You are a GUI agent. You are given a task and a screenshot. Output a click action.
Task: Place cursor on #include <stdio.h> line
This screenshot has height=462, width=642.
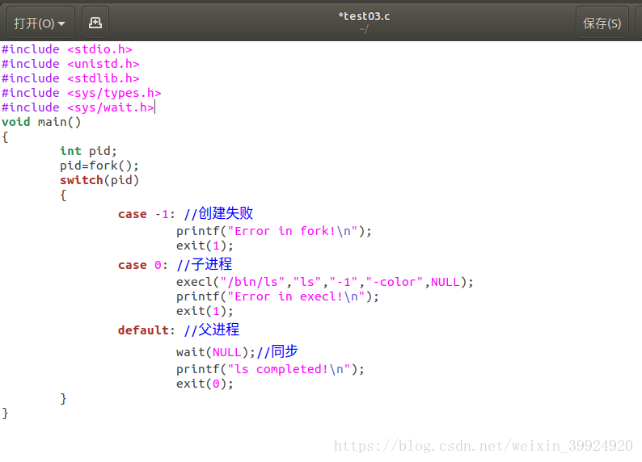click(x=67, y=49)
